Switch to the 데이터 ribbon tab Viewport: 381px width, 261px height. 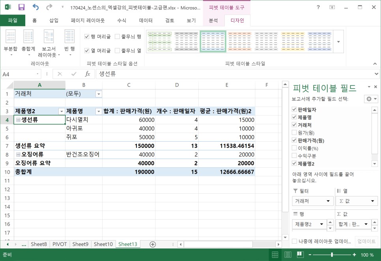146,20
